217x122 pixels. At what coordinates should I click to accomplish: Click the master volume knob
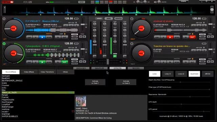pos(159,2)
